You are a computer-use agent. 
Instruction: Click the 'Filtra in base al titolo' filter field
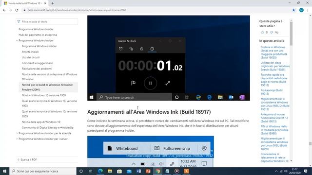[x=47, y=21]
